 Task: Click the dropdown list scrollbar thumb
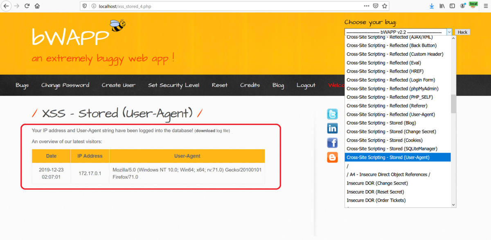[x=453, y=104]
